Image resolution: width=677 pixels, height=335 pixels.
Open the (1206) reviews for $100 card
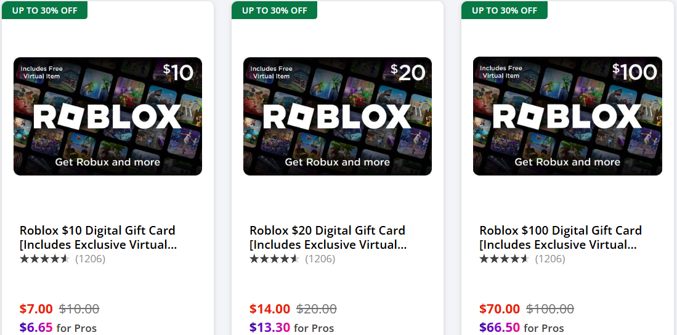[x=550, y=259]
